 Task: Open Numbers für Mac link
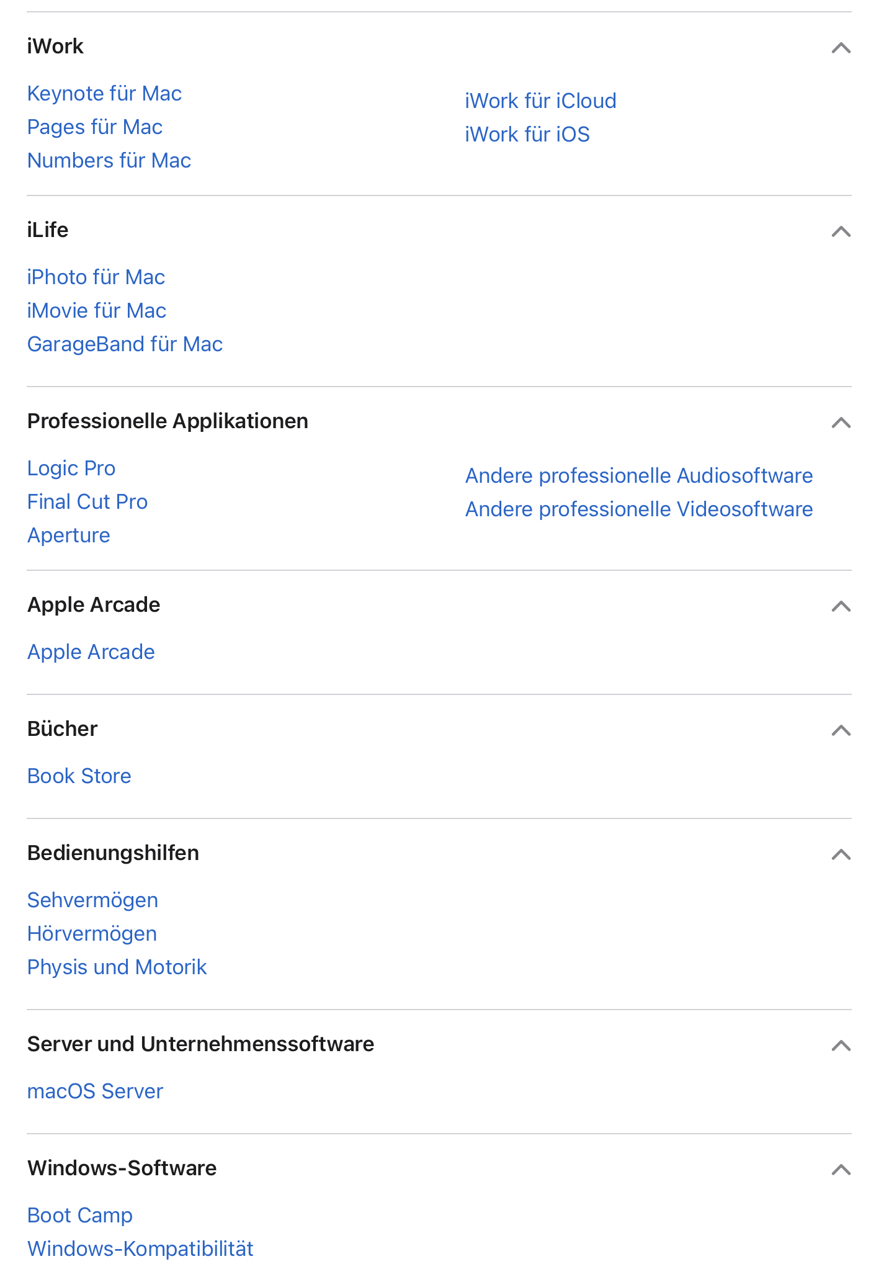[109, 161]
